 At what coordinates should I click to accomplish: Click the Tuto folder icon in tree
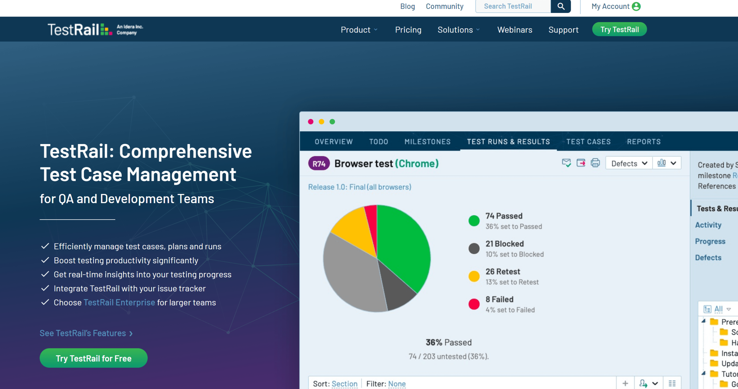(714, 374)
